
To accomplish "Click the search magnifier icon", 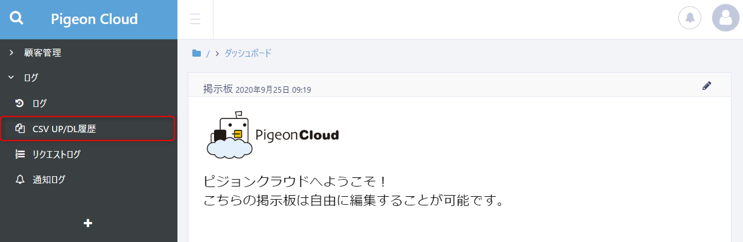I will pos(17,19).
